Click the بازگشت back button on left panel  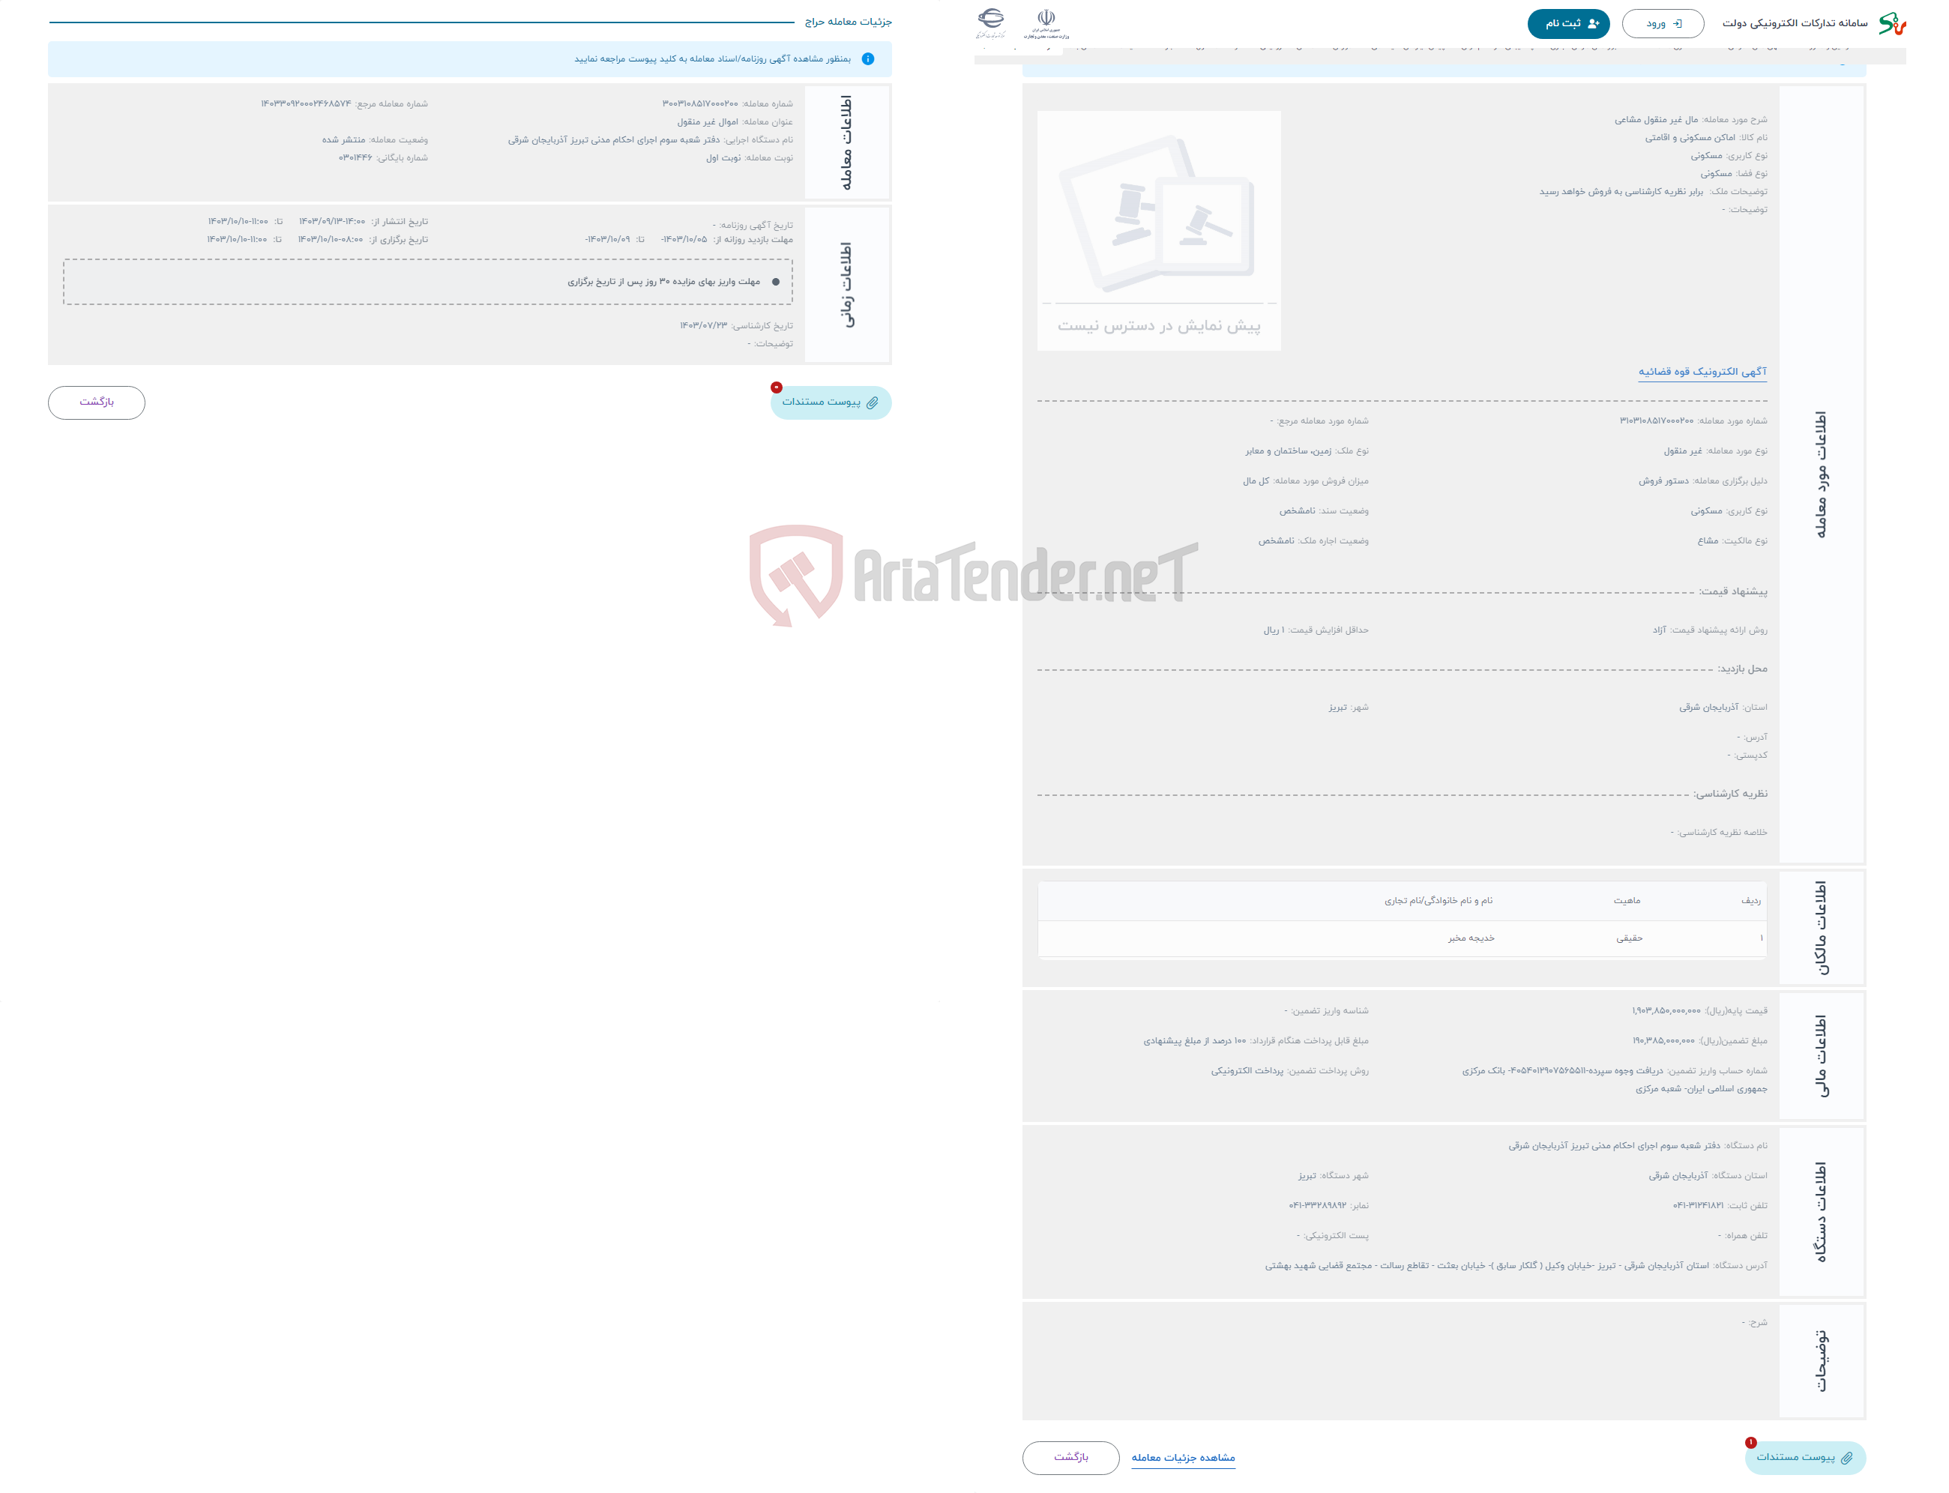[99, 403]
